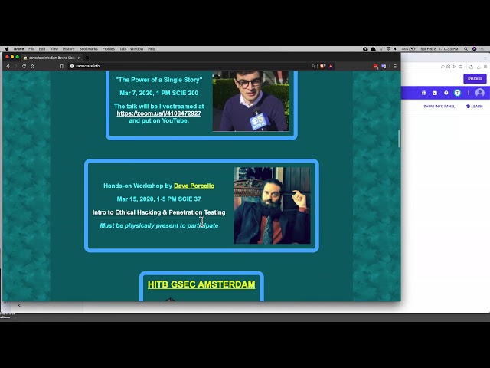Click download icon in background window toolbar

click(x=479, y=67)
